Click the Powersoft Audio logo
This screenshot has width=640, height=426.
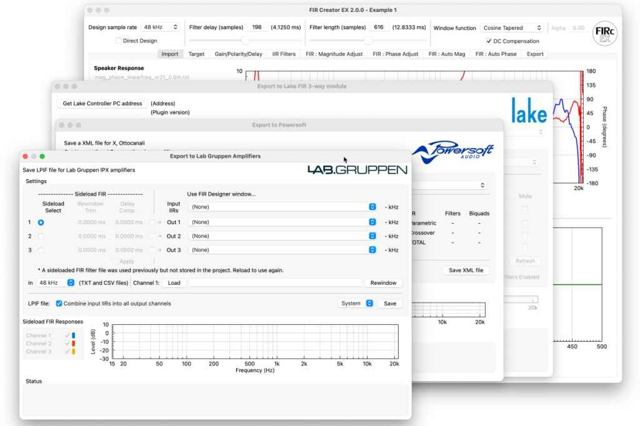coord(453,151)
